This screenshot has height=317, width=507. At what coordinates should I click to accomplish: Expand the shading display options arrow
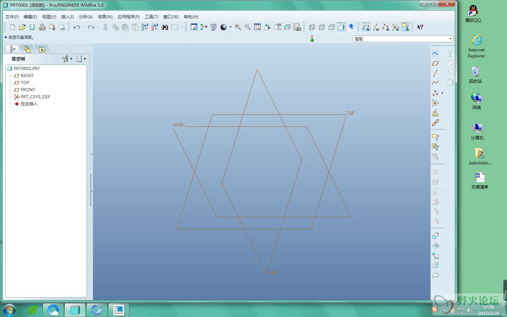tap(231, 27)
